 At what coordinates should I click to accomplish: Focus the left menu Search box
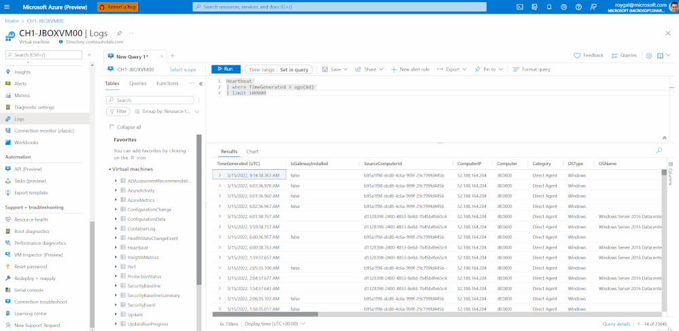(x=43, y=55)
